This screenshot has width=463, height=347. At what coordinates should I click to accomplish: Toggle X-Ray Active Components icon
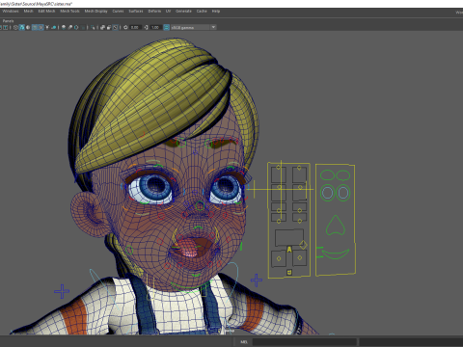click(109, 27)
